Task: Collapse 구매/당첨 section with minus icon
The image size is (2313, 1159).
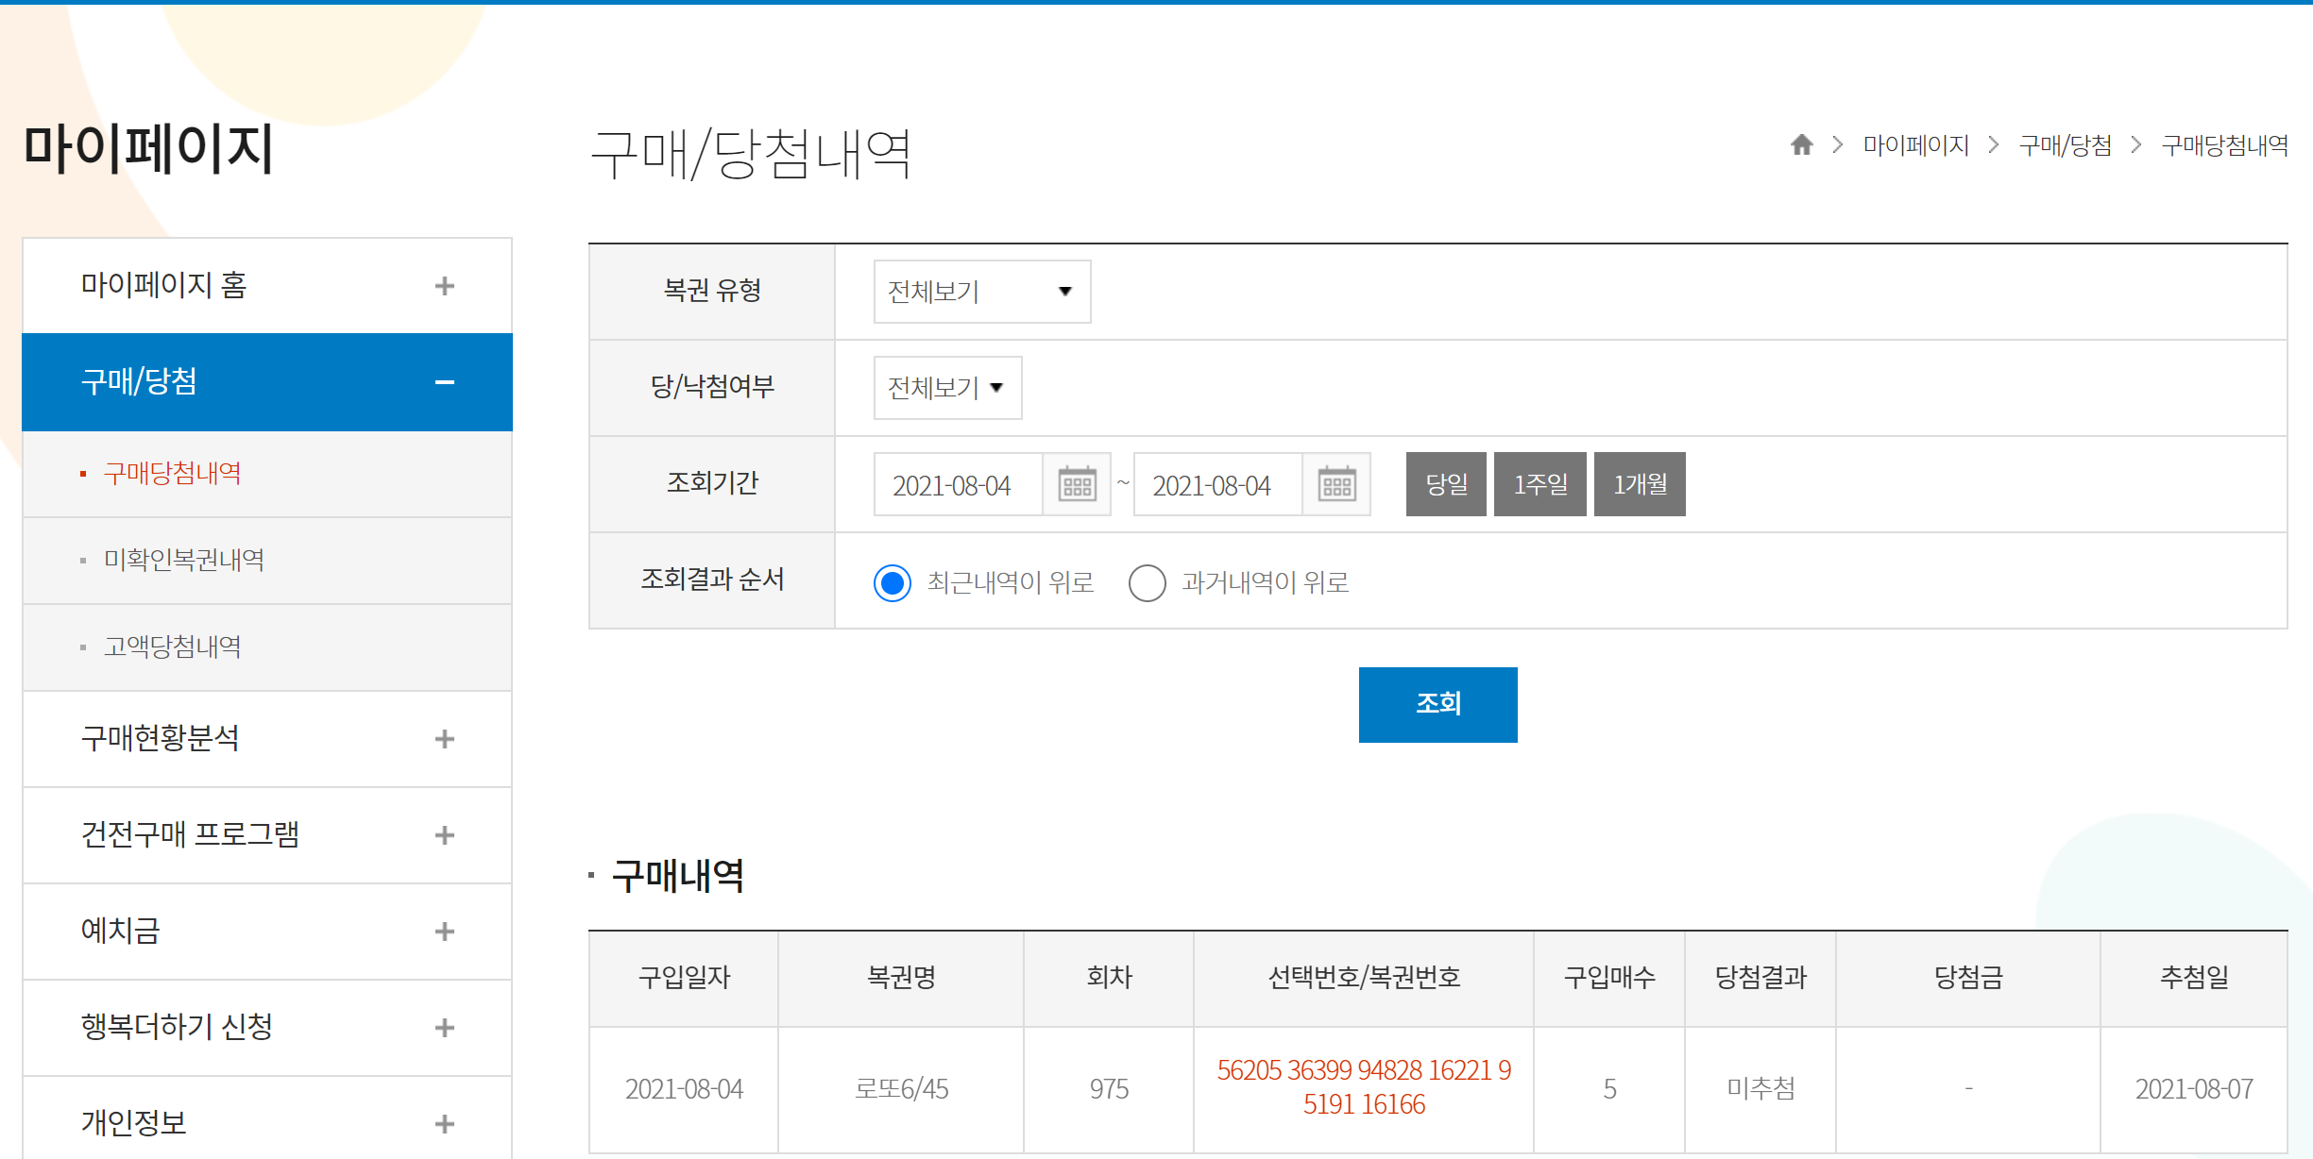Action: click(444, 382)
